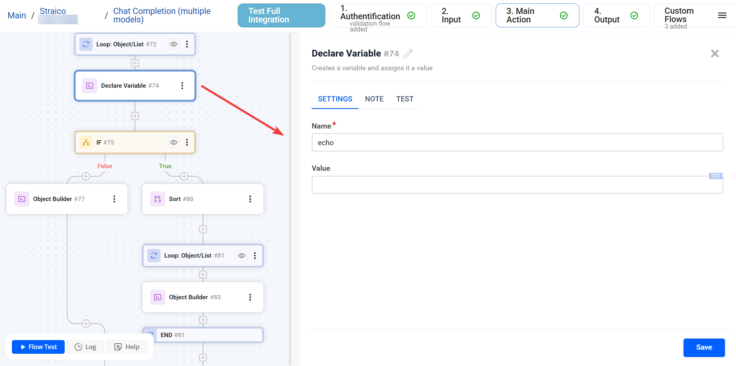Click the plus on the True branch
The image size is (736, 366).
[184, 176]
